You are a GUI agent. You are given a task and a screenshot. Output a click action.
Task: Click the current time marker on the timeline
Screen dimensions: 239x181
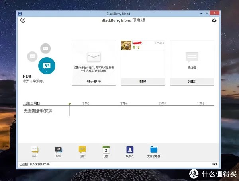click(x=69, y=104)
